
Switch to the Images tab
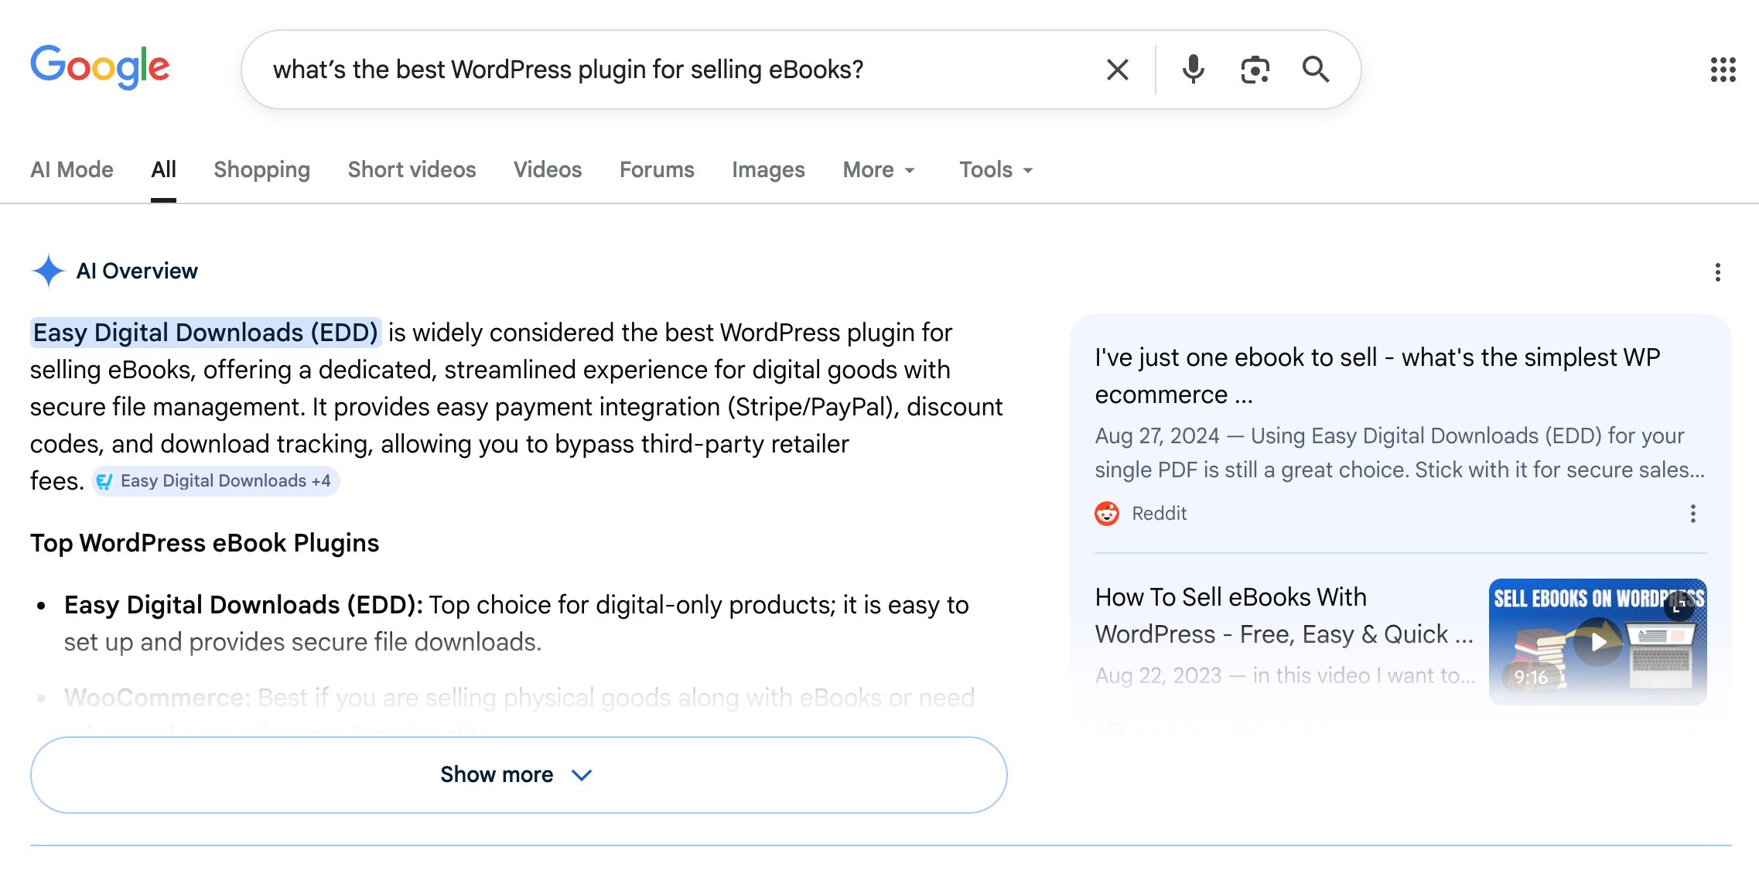tap(768, 169)
